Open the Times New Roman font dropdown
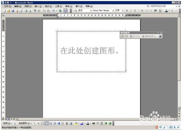This screenshot has width=182, height=131. [x=113, y=11]
